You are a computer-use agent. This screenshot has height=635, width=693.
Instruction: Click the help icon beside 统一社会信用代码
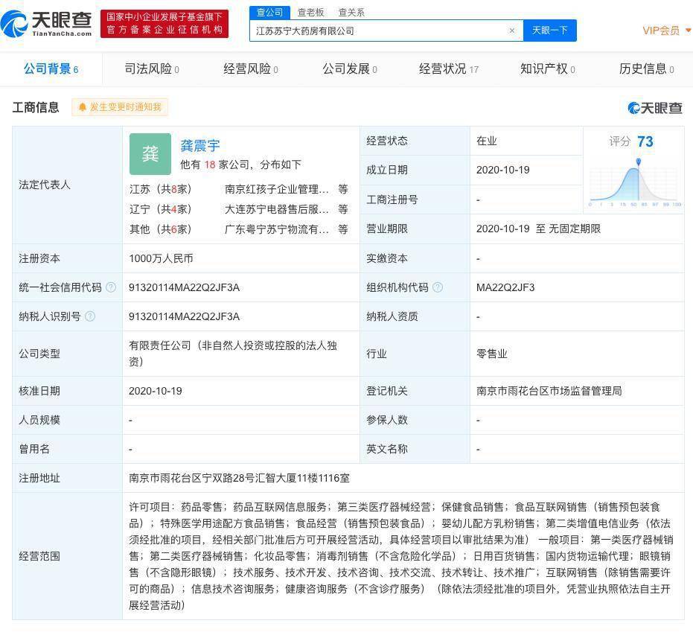[x=111, y=287]
